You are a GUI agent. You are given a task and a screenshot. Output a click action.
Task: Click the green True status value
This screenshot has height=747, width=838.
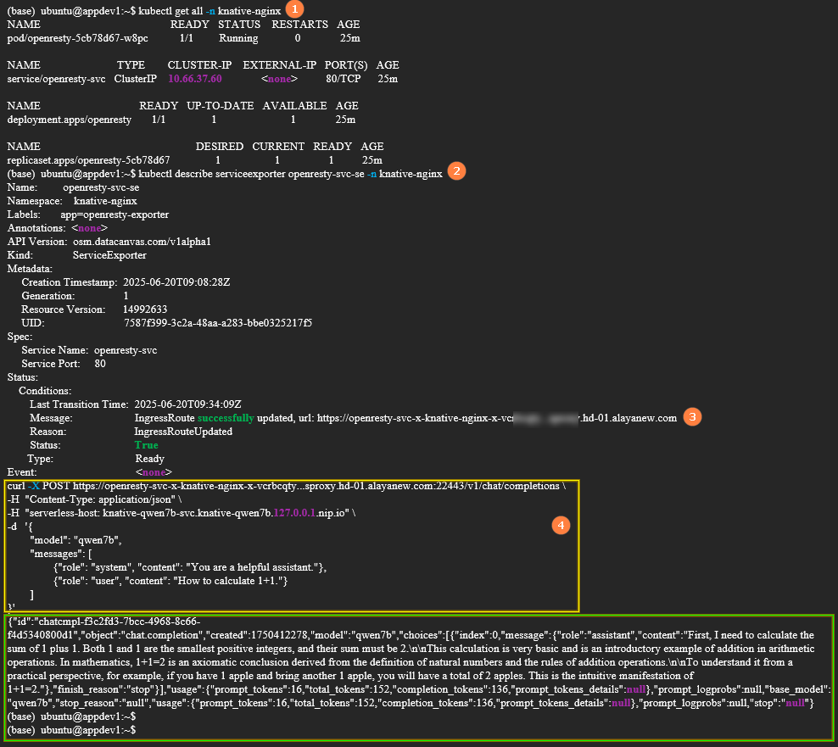pos(146,445)
